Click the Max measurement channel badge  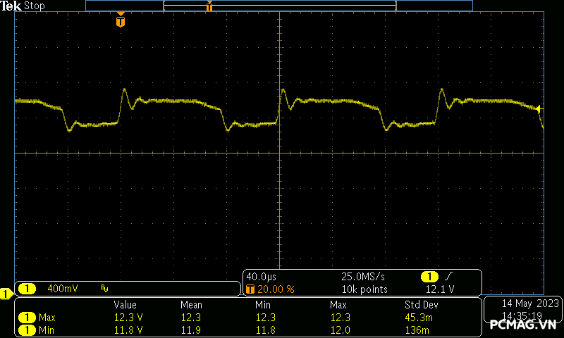click(27, 318)
